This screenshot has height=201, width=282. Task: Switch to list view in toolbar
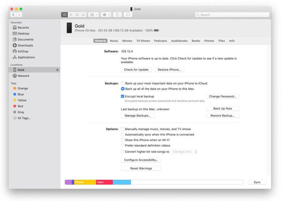[x=71, y=15]
